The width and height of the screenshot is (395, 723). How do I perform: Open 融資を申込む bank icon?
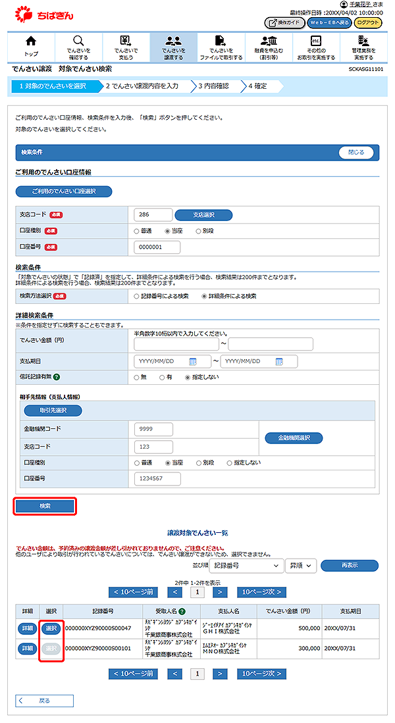(269, 41)
